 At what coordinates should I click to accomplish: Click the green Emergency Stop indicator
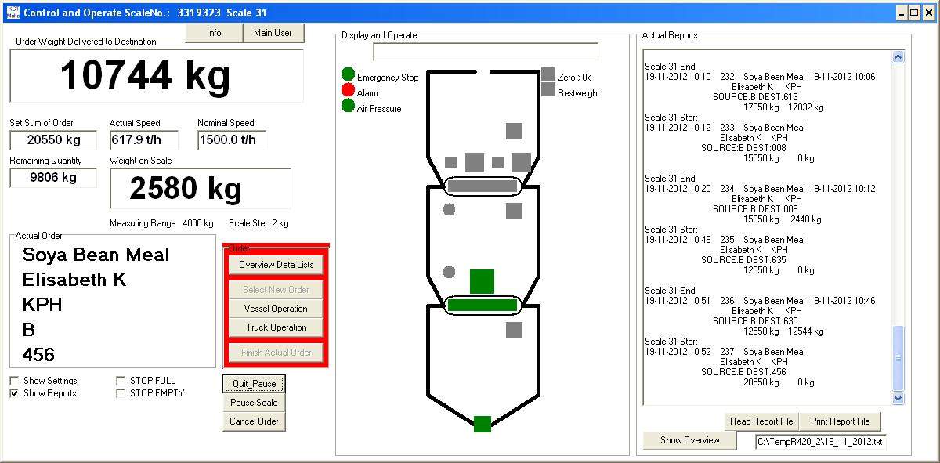pos(349,74)
